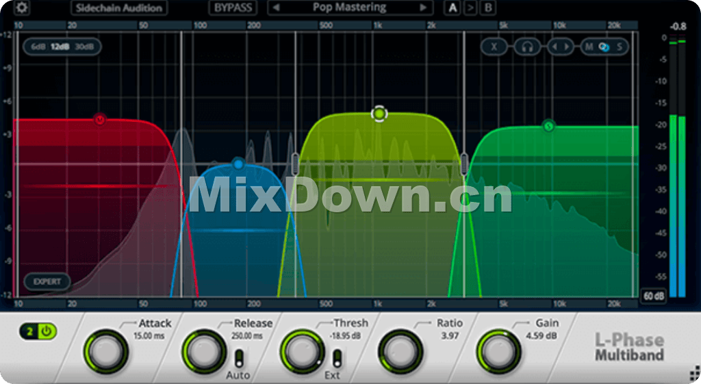Select state B
The image size is (701, 384).
tap(488, 8)
